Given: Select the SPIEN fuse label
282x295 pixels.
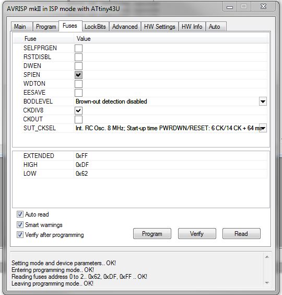Looking at the screenshot, I should click(x=31, y=75).
